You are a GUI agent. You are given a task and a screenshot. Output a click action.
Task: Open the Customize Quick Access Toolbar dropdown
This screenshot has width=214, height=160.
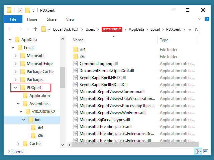tap(33, 10)
